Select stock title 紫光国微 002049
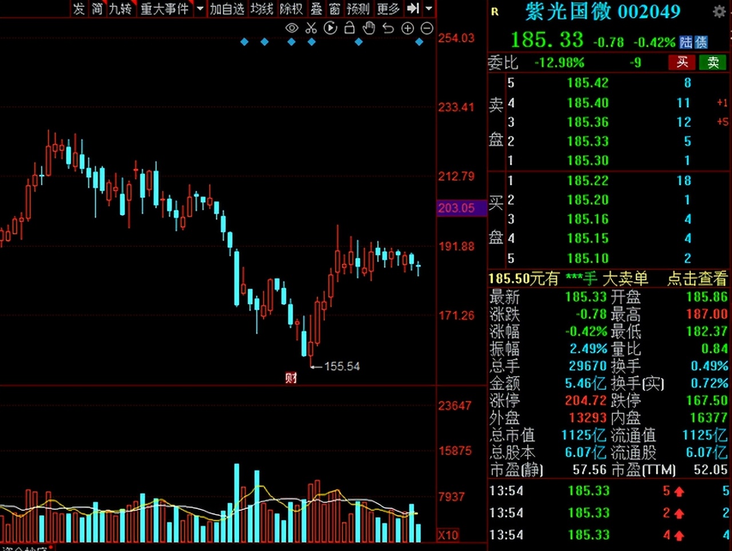The width and height of the screenshot is (732, 551). pyautogui.click(x=603, y=11)
